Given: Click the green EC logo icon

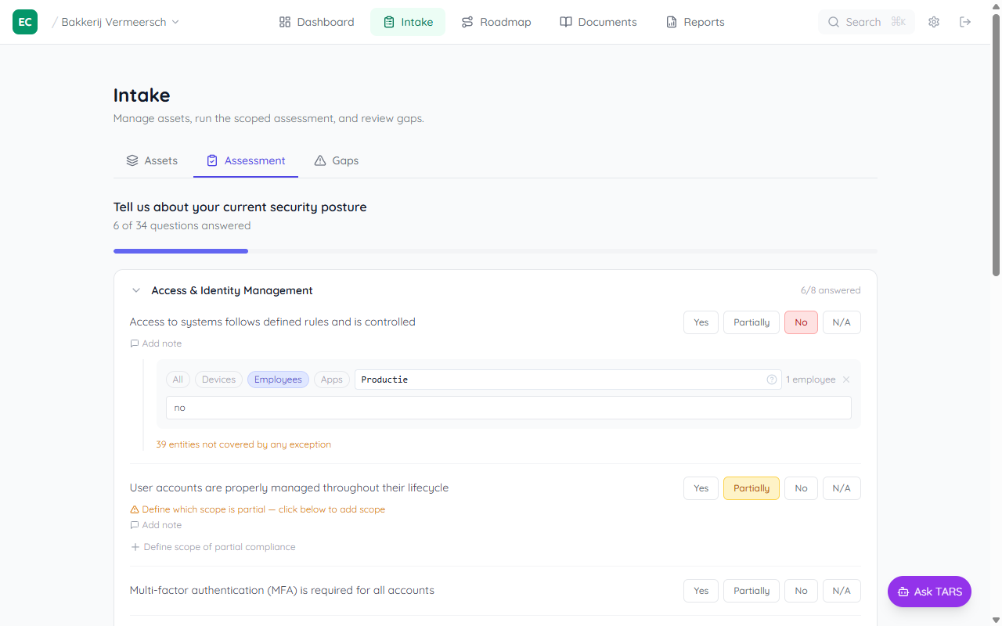Looking at the screenshot, I should click(x=25, y=22).
